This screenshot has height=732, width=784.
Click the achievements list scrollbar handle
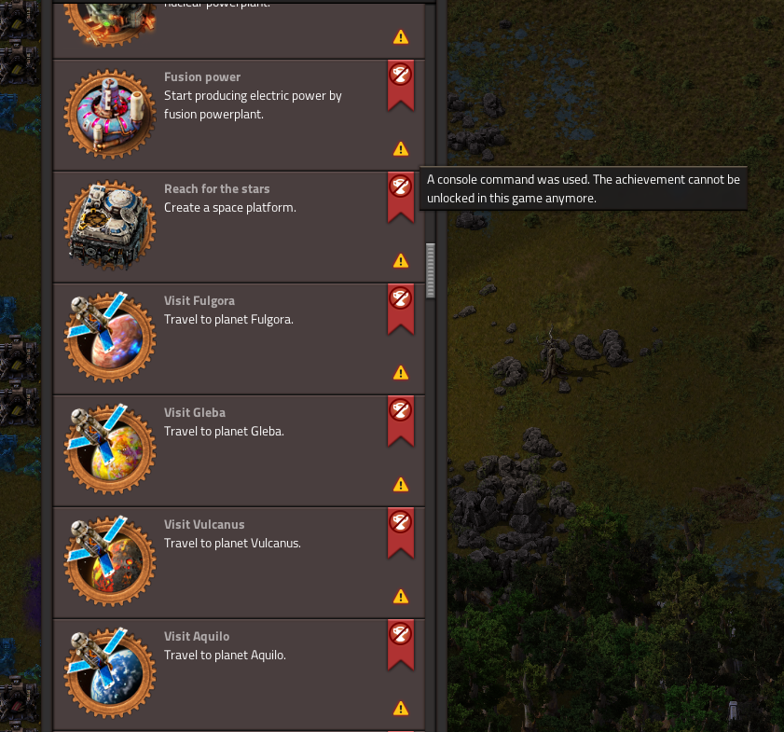[x=431, y=270]
